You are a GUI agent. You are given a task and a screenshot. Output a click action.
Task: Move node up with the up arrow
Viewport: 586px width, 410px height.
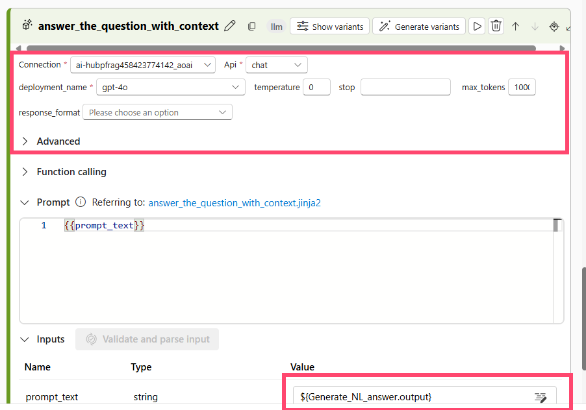coord(515,27)
